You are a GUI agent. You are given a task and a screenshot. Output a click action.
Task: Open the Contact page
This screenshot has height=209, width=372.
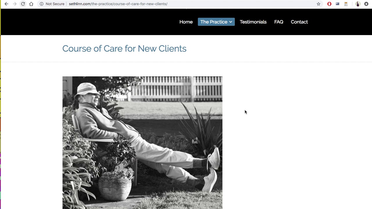point(299,22)
